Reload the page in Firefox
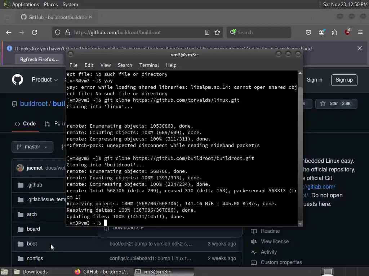 tap(35, 32)
